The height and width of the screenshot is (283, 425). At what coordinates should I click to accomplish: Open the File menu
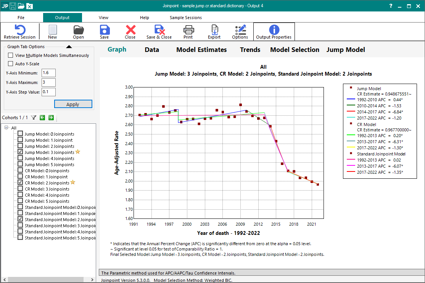(21, 18)
